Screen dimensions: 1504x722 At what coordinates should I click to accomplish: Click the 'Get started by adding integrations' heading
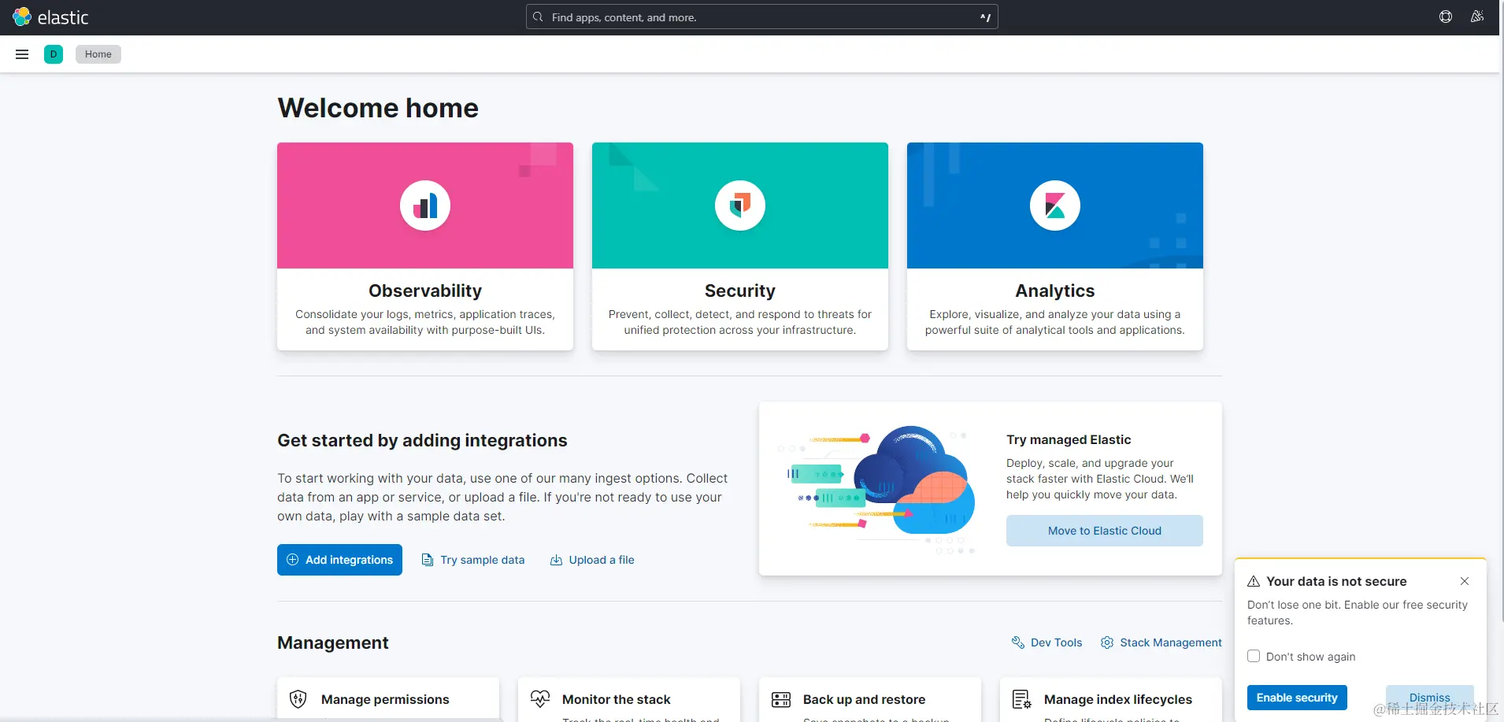(x=422, y=440)
